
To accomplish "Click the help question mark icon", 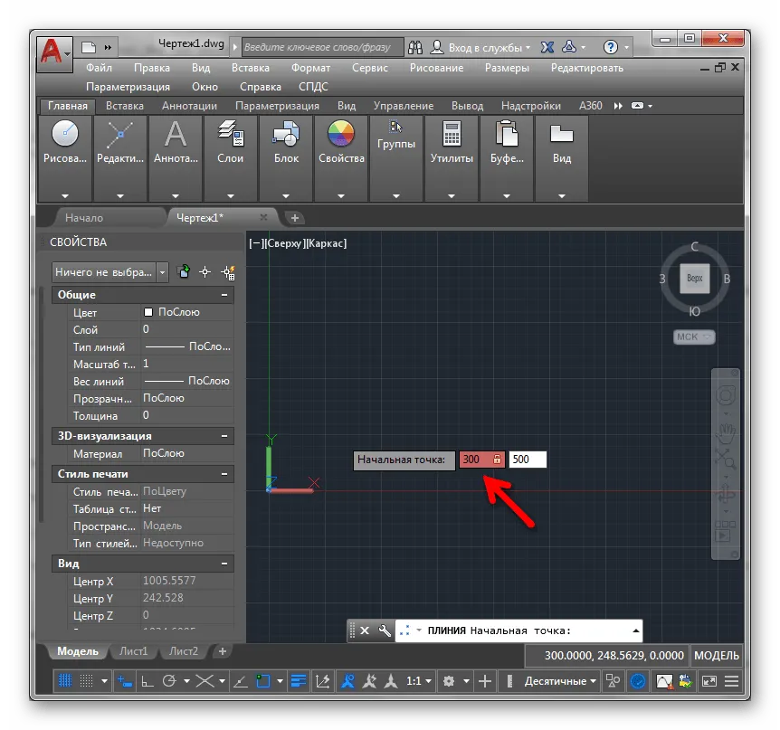I will point(611,47).
